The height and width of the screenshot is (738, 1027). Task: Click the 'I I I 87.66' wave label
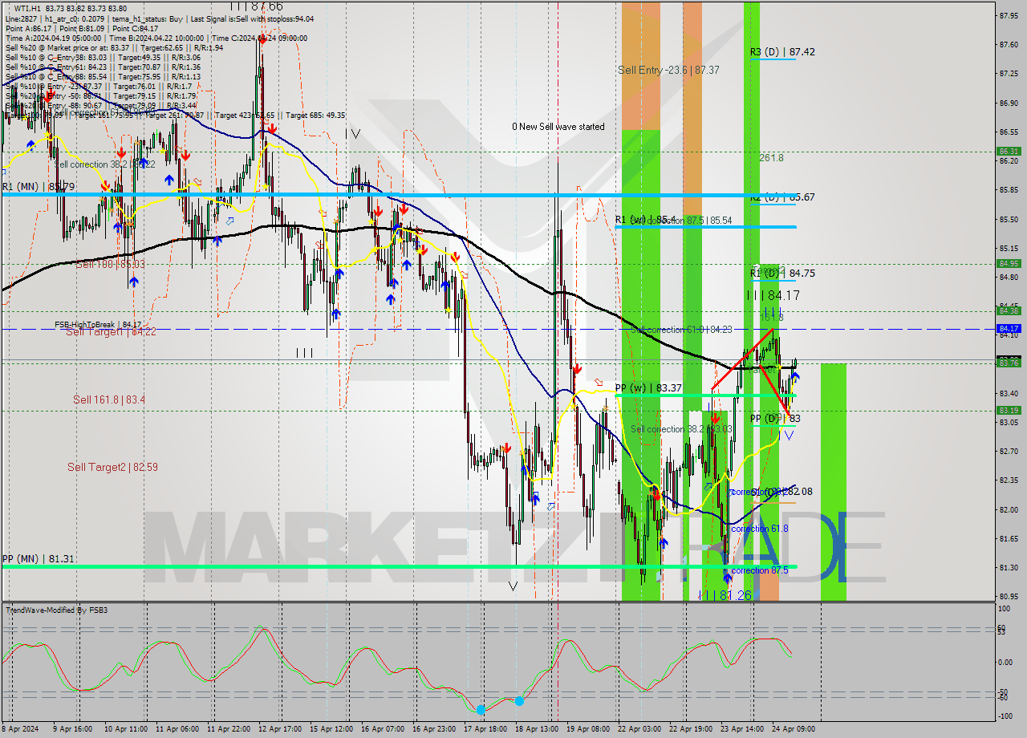coord(256,6)
